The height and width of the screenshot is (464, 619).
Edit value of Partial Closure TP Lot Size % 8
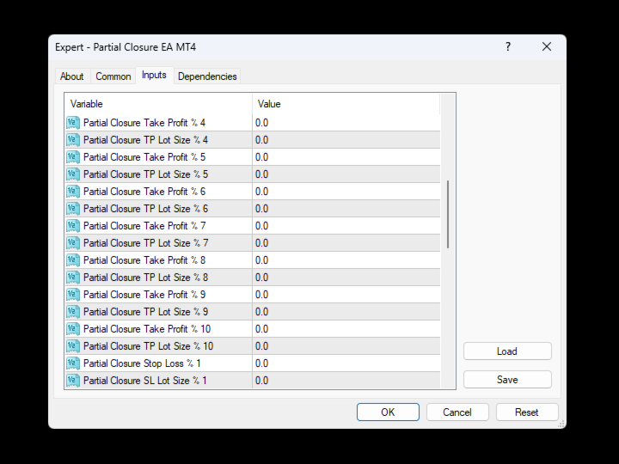click(x=346, y=278)
